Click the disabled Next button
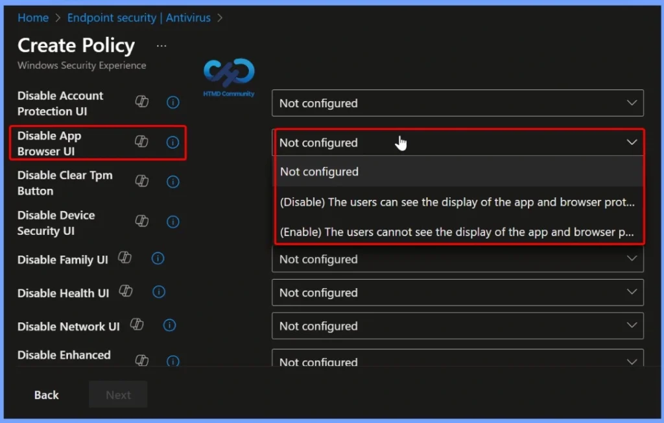The height and width of the screenshot is (423, 664). (x=117, y=394)
